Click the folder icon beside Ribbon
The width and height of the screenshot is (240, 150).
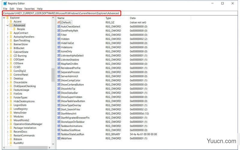pyautogui.click(x=11, y=139)
